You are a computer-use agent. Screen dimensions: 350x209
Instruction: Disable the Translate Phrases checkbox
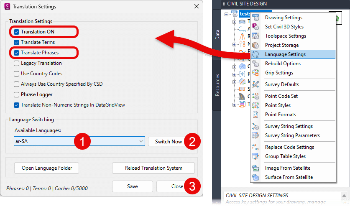[x=17, y=53]
